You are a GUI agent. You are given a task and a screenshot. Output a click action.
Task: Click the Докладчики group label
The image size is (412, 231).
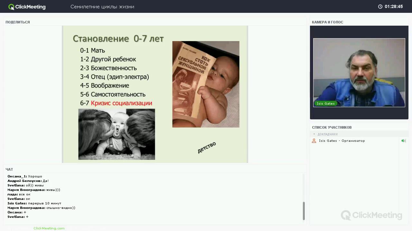327,134
